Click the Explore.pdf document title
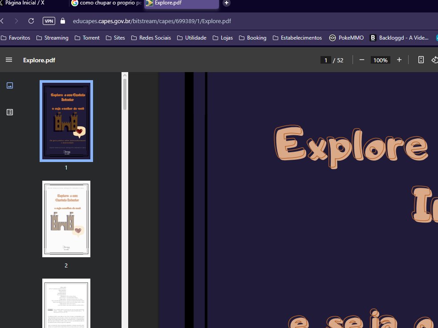Screen dimensions: 438x328 39,60
